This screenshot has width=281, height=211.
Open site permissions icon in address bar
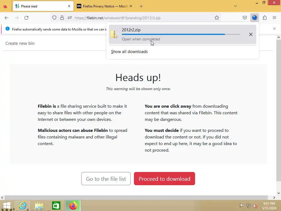pyautogui.click(x=70, y=18)
